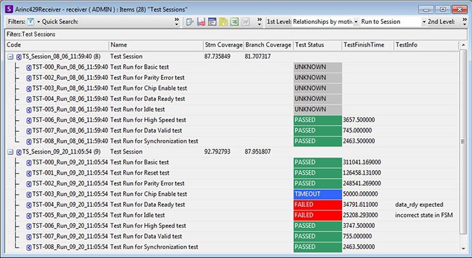The width and height of the screenshot is (472, 258).
Task: Click the yellow note icon in the toolbar
Action: pos(224,22)
